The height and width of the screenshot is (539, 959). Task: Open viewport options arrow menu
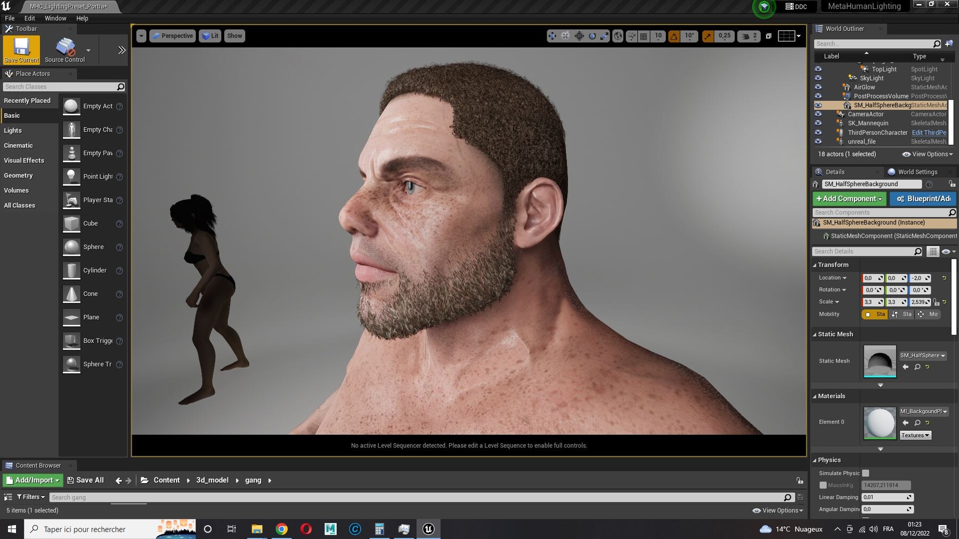pyautogui.click(x=141, y=36)
